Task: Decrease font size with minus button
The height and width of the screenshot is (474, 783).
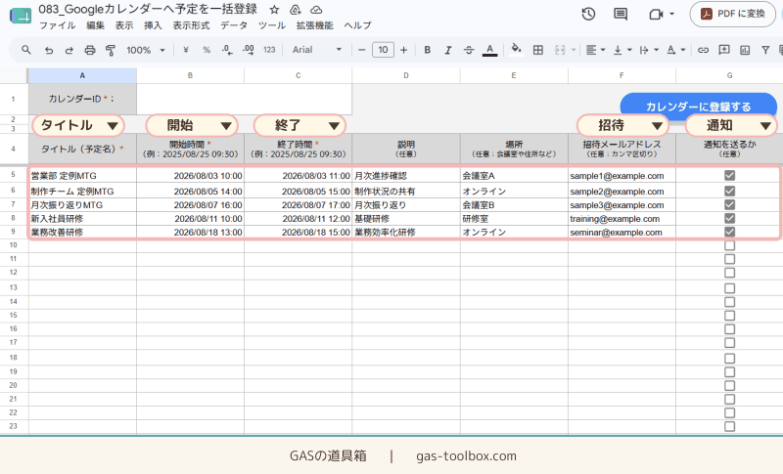Action: click(361, 50)
